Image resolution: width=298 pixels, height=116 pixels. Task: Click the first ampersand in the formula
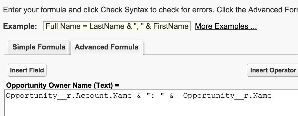pyautogui.click(x=139, y=96)
